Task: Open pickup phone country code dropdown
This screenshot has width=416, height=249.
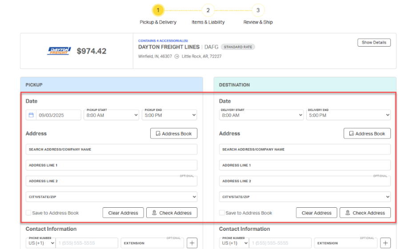Action: (x=40, y=243)
